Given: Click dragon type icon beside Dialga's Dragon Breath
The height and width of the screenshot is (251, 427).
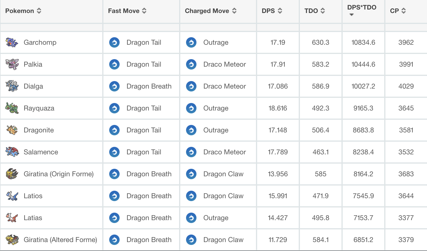Looking at the screenshot, I should pyautogui.click(x=114, y=86).
